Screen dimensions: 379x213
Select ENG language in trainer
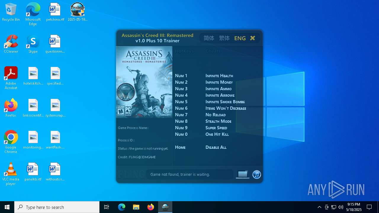tap(240, 38)
